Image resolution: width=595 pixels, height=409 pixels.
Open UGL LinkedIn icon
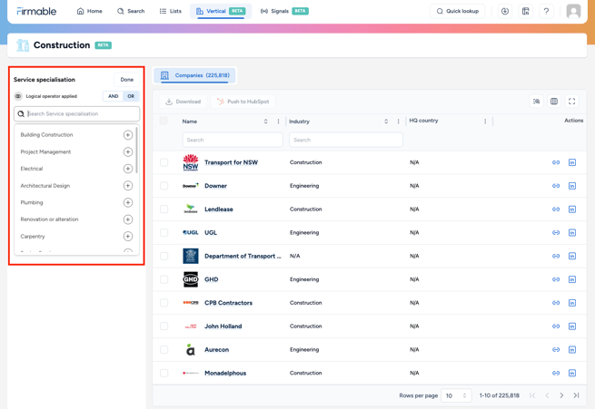coord(572,232)
